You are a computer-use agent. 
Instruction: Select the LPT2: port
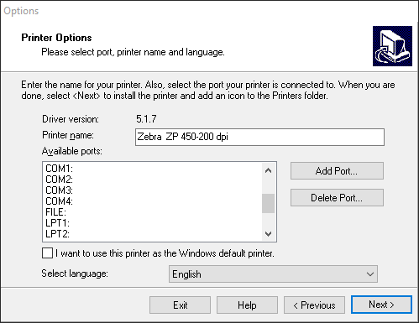(153, 234)
